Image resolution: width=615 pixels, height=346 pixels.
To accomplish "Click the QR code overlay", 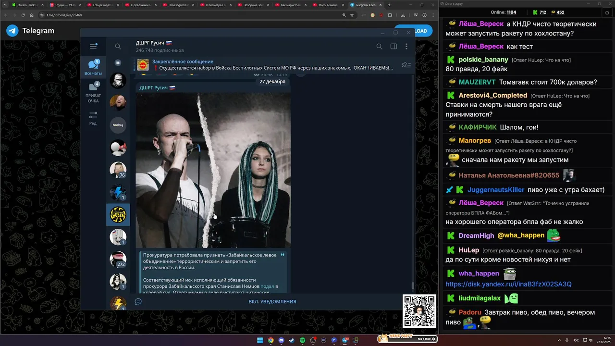I will click(x=419, y=311).
